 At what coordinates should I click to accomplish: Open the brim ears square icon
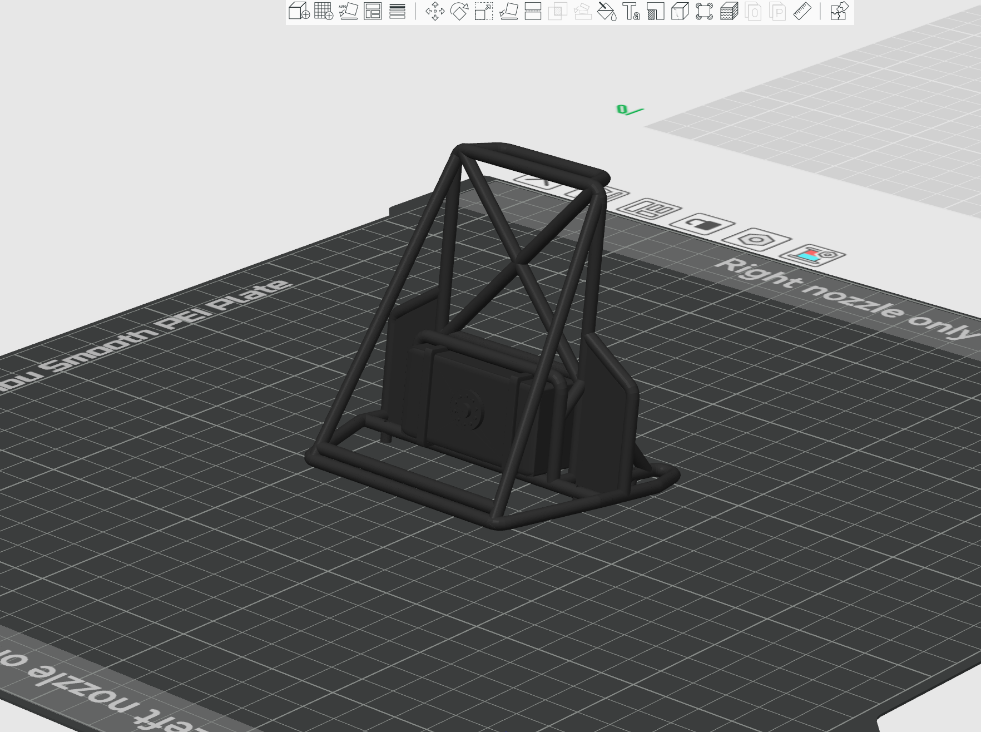(x=704, y=11)
